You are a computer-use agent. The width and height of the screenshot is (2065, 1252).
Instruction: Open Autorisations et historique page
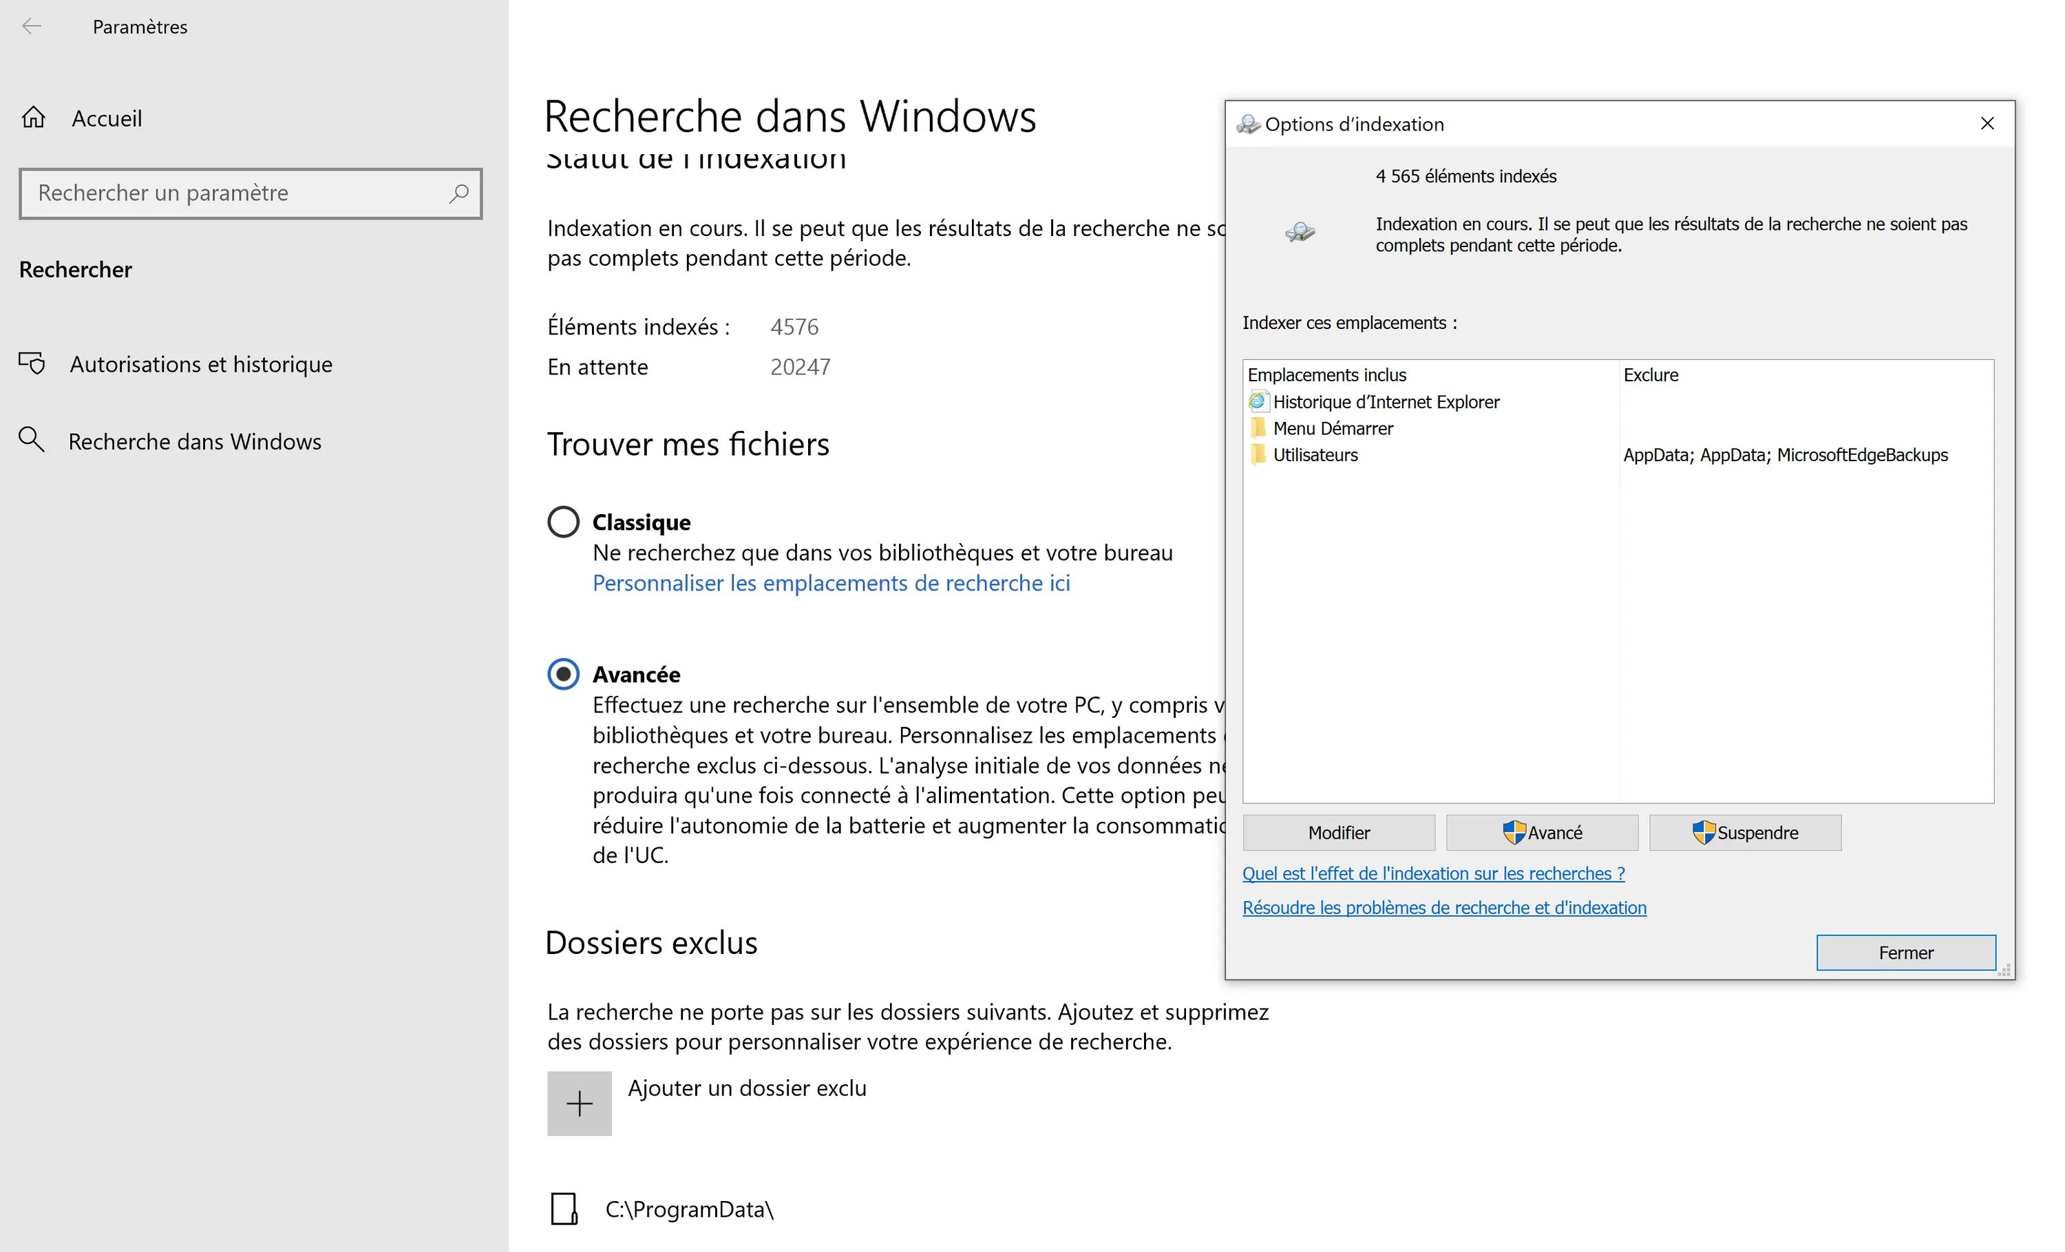[201, 365]
